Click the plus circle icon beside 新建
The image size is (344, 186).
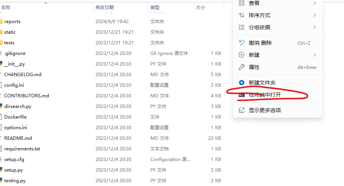coord(241,55)
